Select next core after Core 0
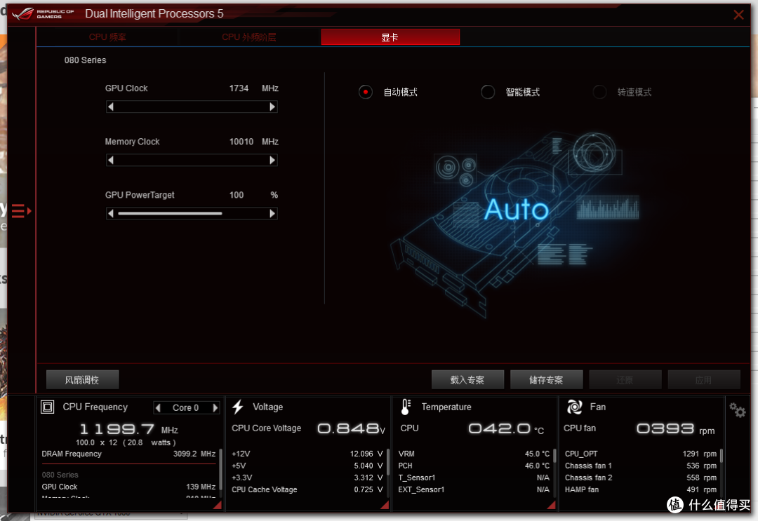 [x=215, y=408]
